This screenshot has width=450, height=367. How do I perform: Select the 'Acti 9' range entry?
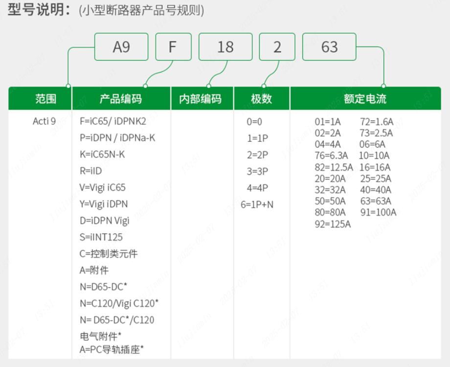coord(44,121)
